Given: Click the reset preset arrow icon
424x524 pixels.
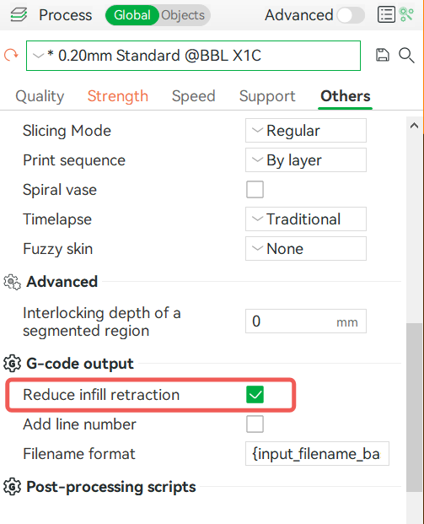Looking at the screenshot, I should click(11, 55).
